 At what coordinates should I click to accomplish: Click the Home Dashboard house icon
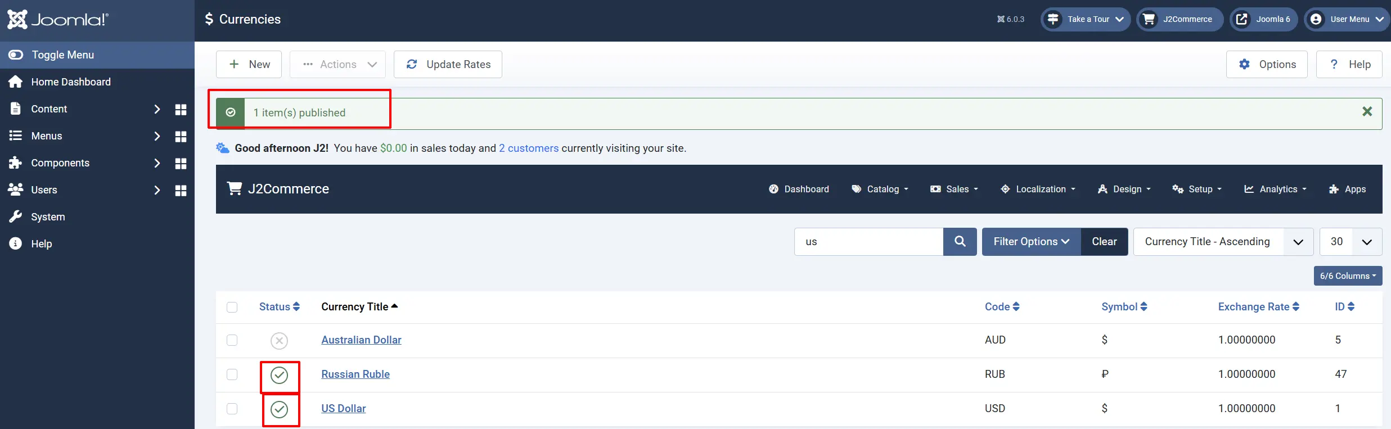point(16,82)
